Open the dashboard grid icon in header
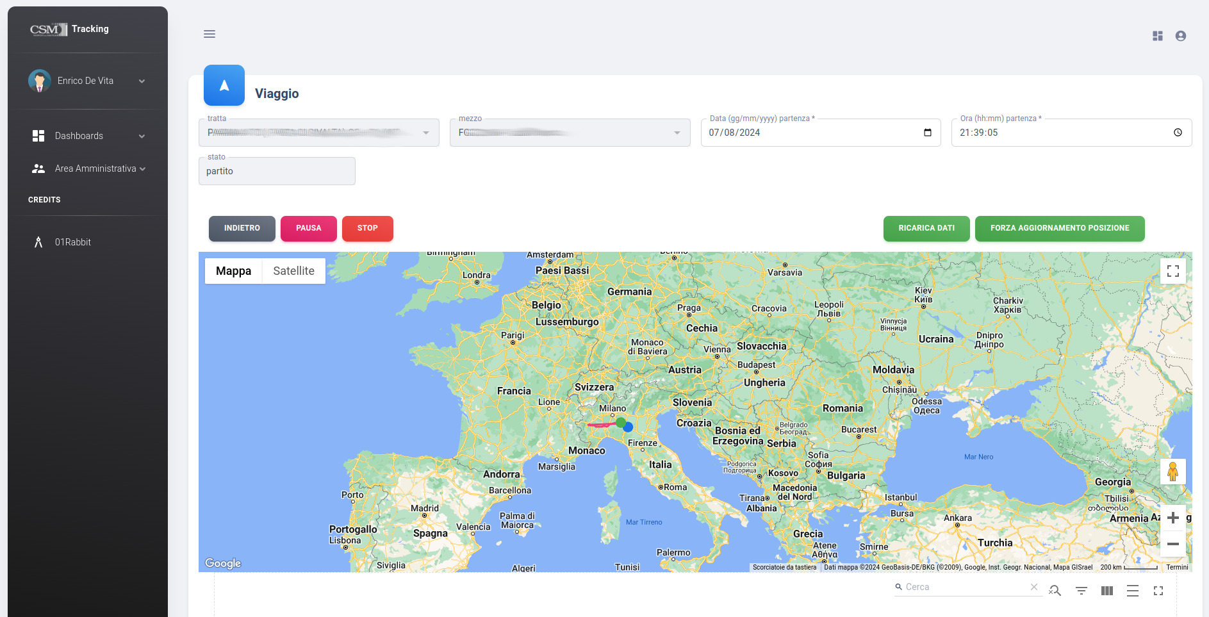This screenshot has width=1209, height=617. pyautogui.click(x=1158, y=36)
